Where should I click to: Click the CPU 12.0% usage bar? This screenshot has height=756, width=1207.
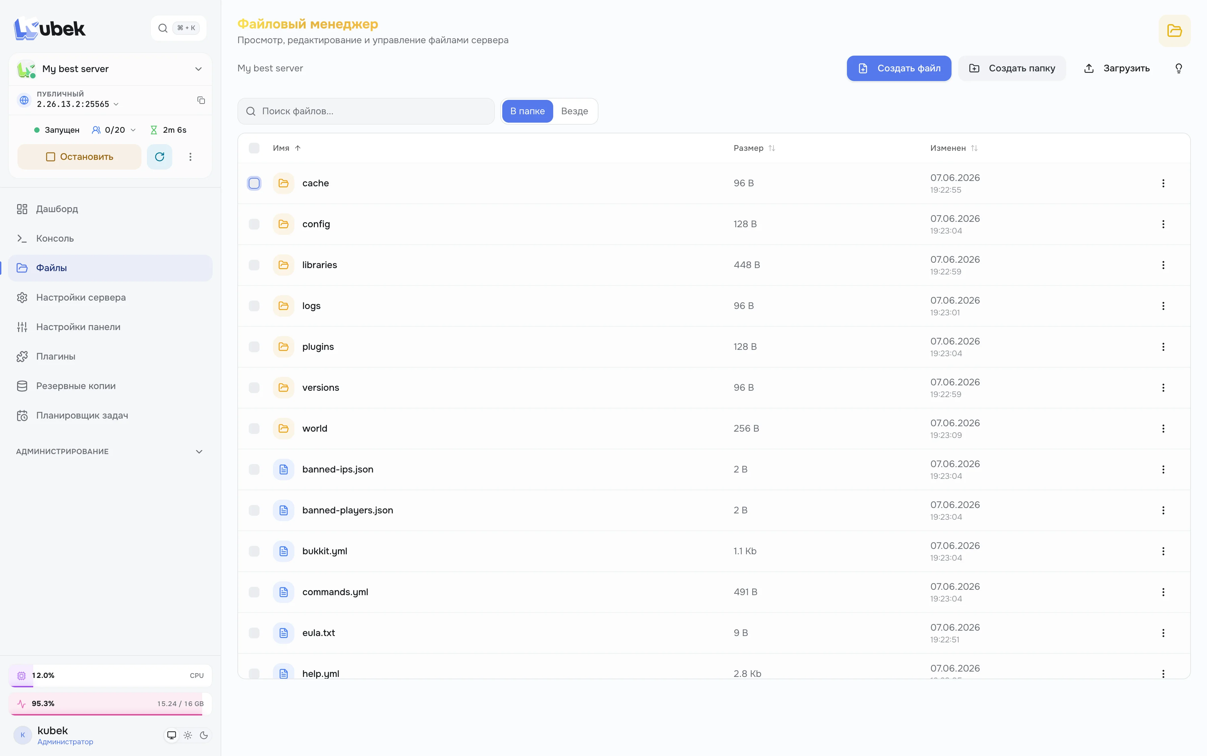tap(110, 676)
